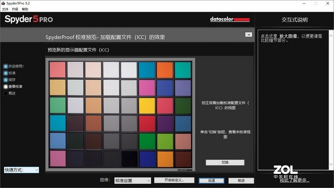Click the datacolor logo
This screenshot has height=188, width=334.
pyautogui.click(x=230, y=19)
